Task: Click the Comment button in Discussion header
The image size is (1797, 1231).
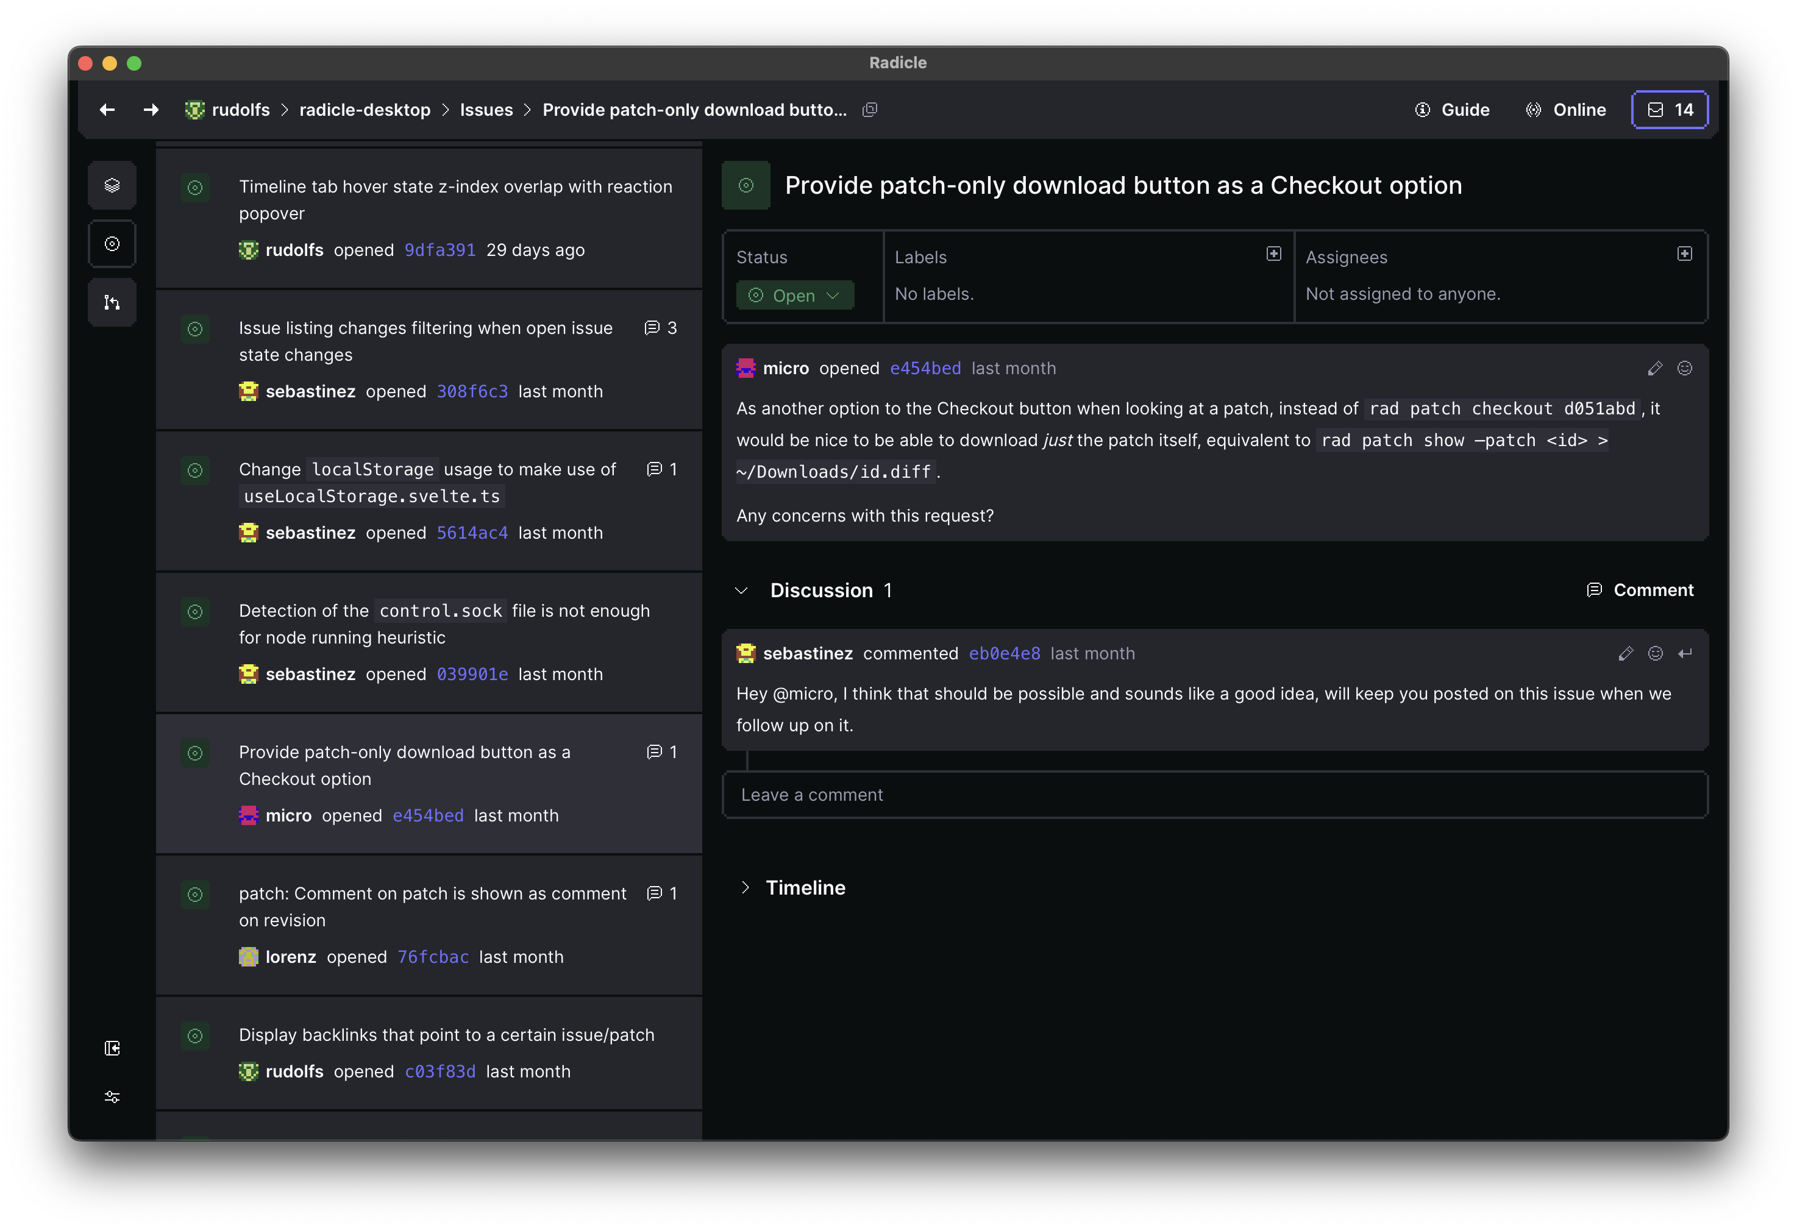Action: pos(1639,590)
